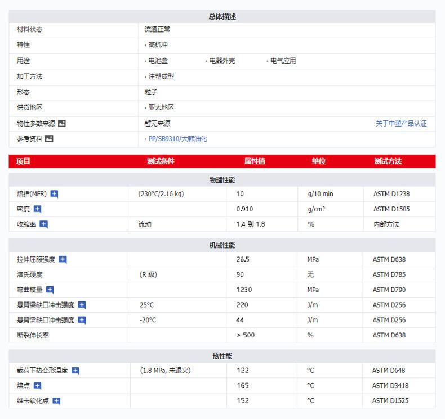Click the blue note icon beside 密度
The width and height of the screenshot is (445, 419).
pos(37,209)
